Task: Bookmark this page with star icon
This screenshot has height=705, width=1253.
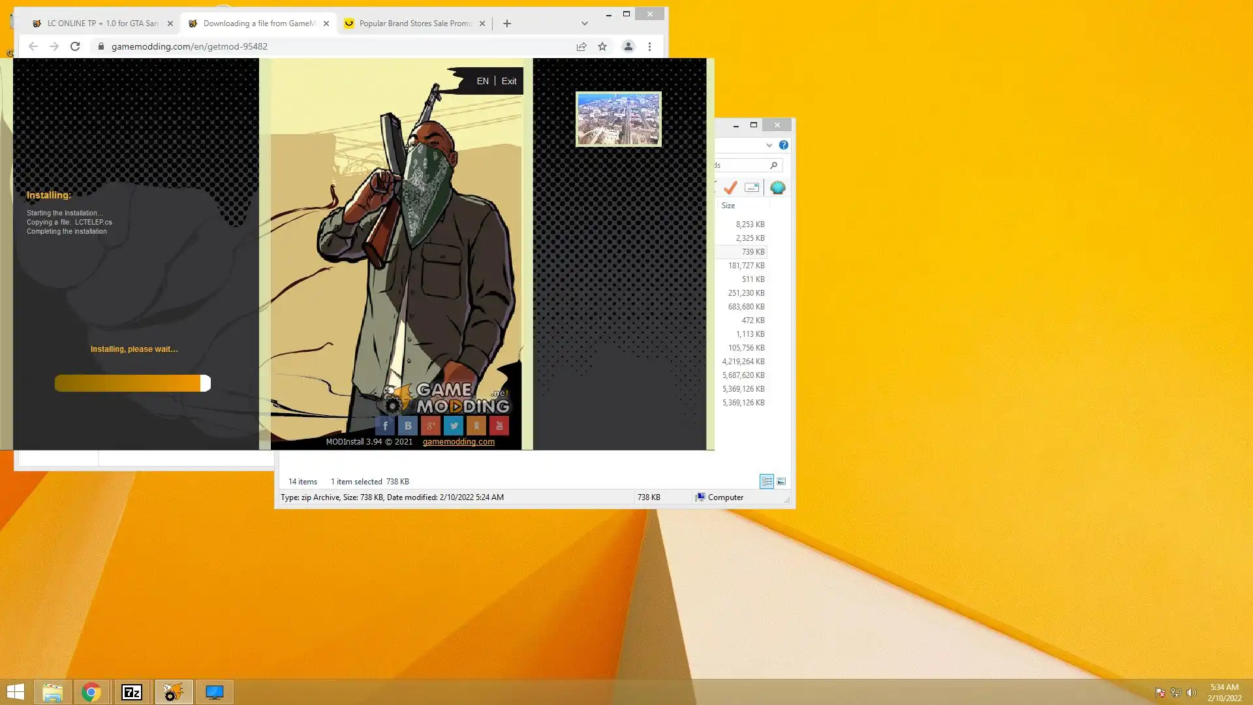Action: (x=602, y=46)
